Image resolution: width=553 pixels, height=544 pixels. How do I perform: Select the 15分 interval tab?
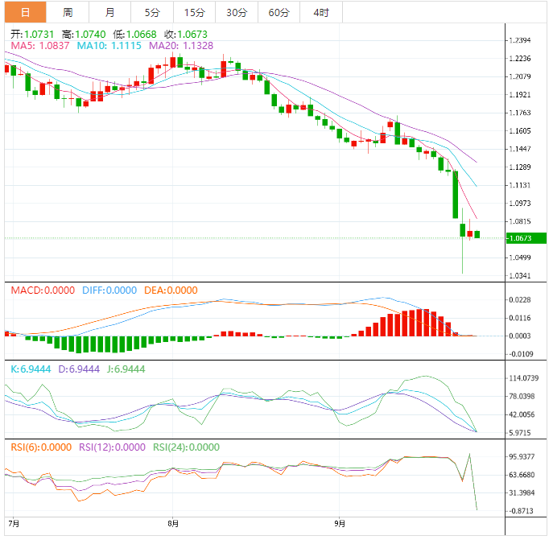[x=194, y=12]
